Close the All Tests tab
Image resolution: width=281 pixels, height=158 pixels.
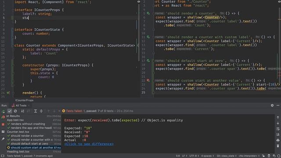(29, 105)
